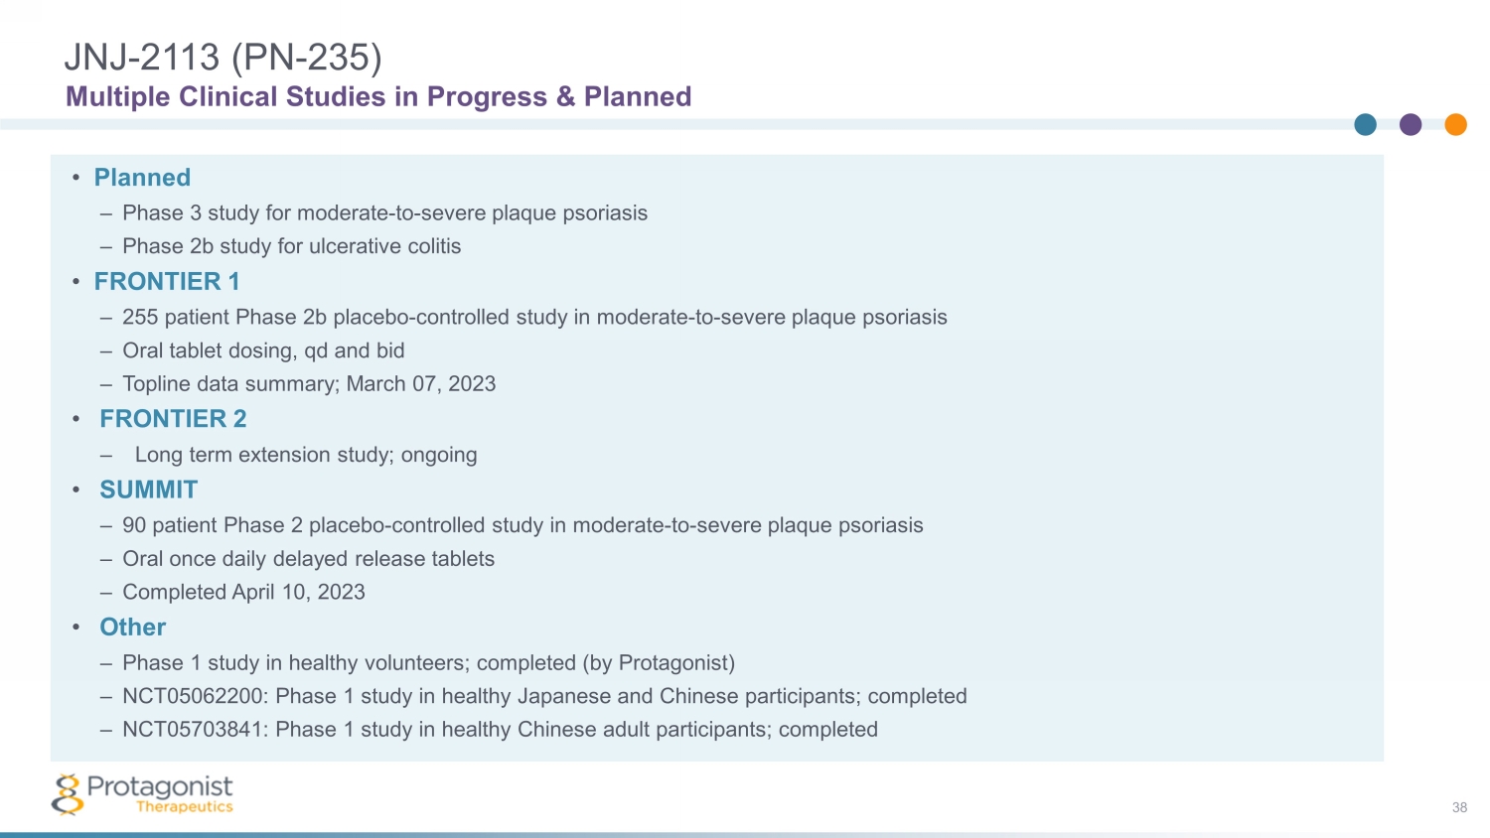Click the Topline data summary line
This screenshot has width=1490, height=838.
[x=309, y=384]
